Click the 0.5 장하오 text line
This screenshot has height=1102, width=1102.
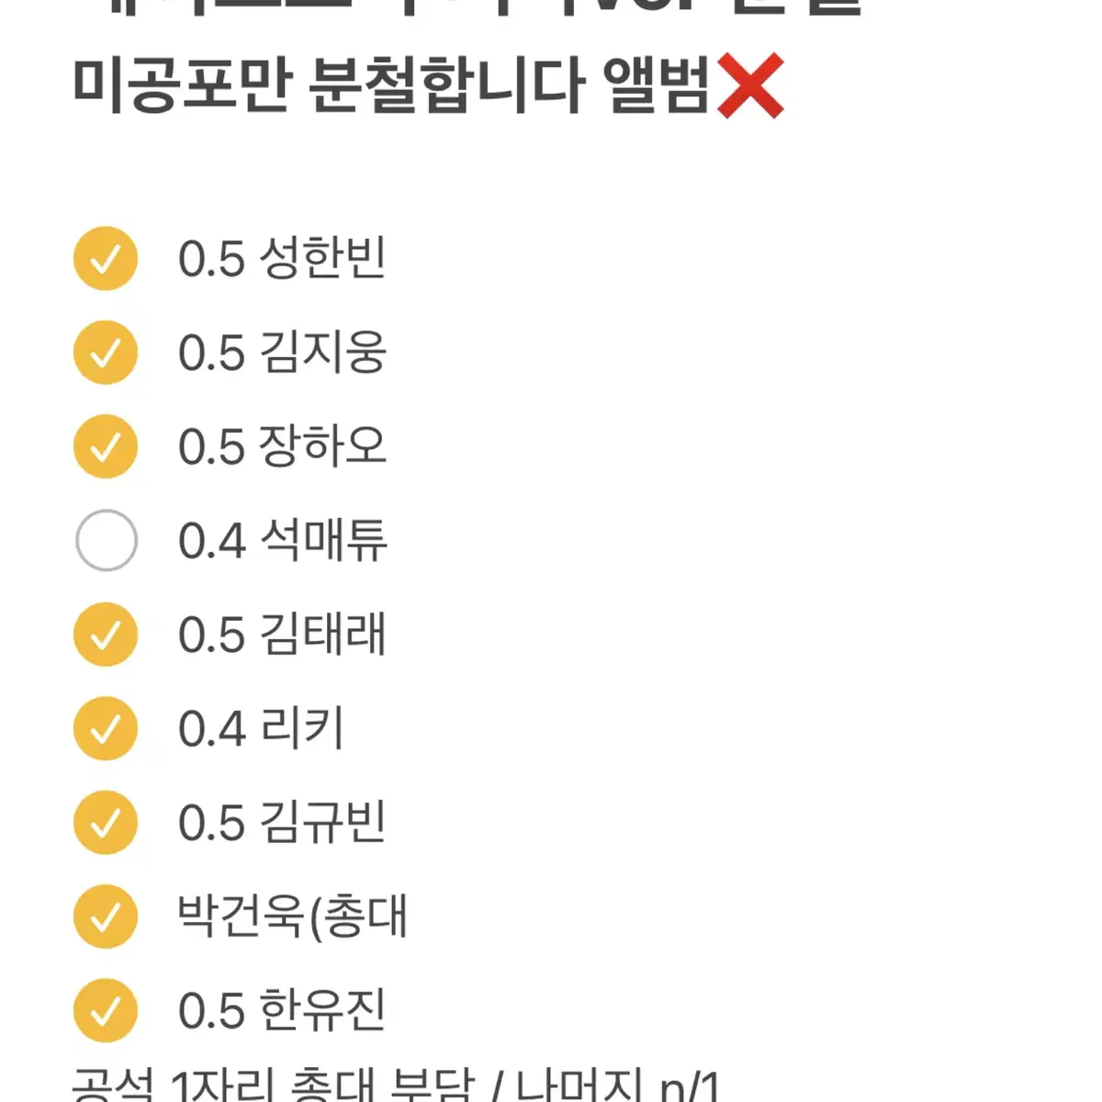282,447
